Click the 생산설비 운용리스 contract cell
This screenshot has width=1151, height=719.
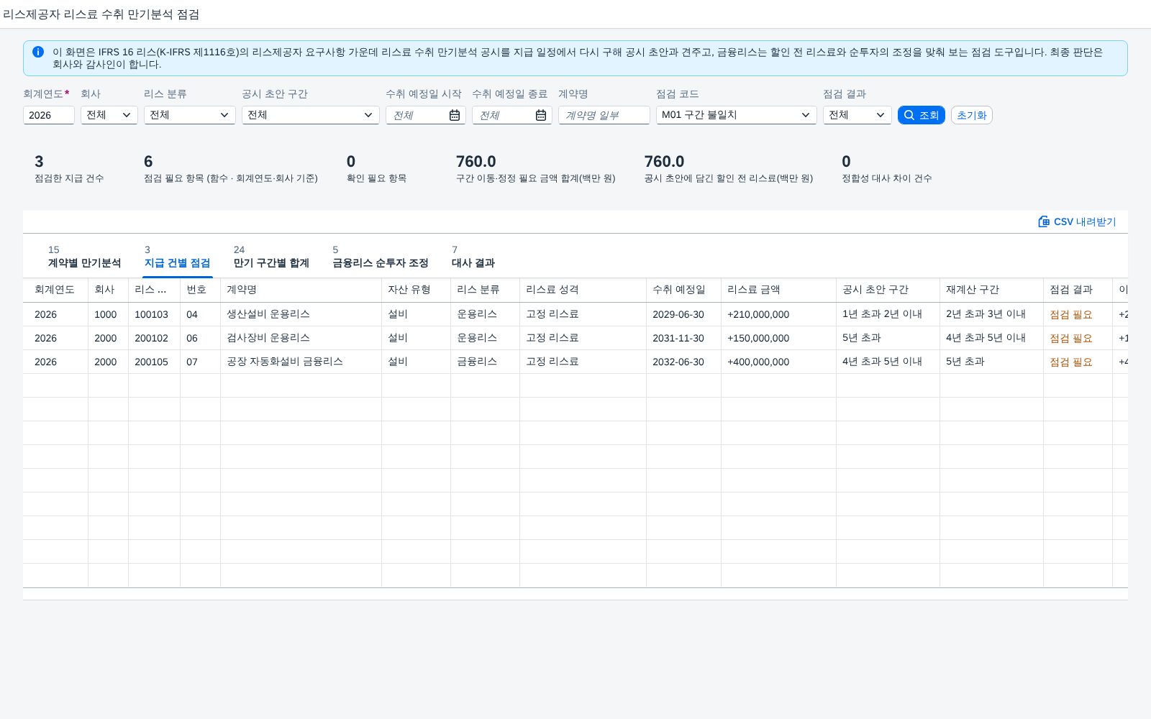click(x=301, y=314)
